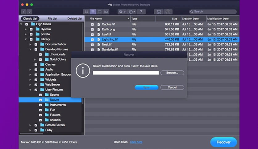Click the user account icon
This screenshot has height=149, width=258.
pyautogui.click(x=168, y=12)
